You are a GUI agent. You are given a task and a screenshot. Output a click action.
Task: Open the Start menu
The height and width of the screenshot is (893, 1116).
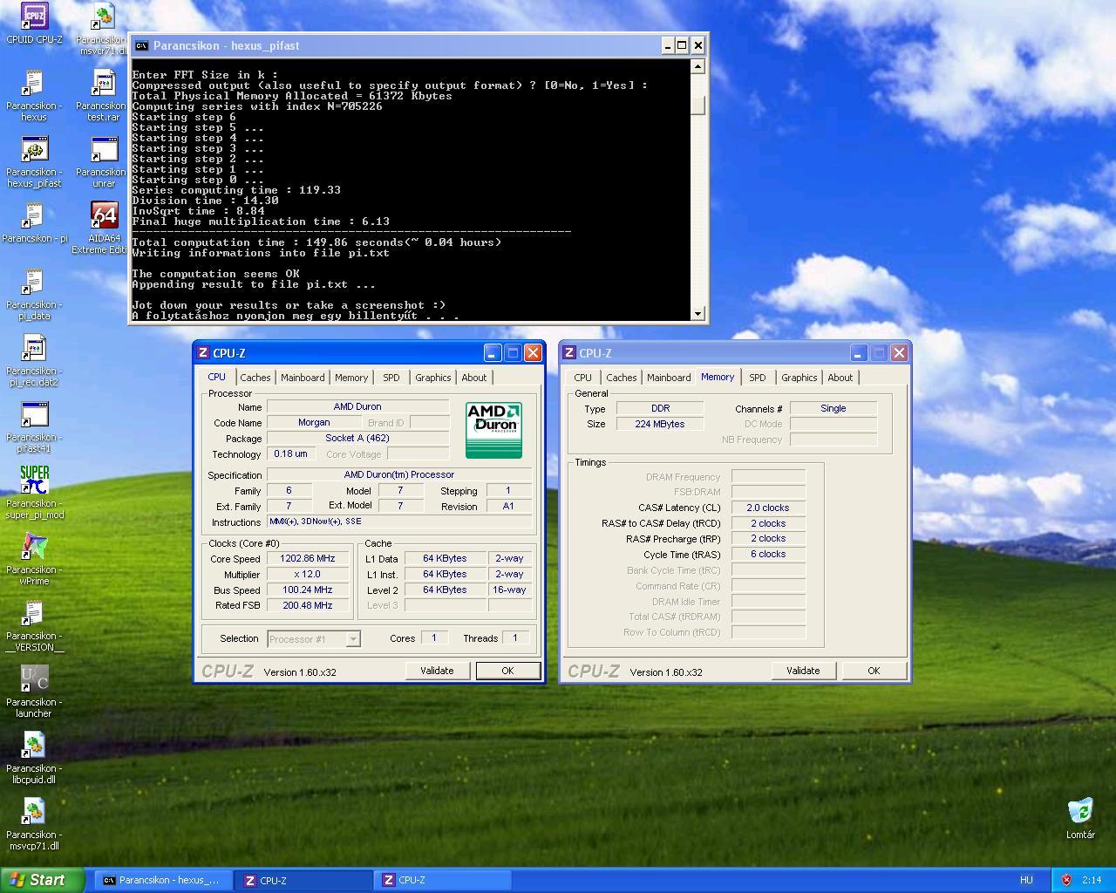(43, 880)
